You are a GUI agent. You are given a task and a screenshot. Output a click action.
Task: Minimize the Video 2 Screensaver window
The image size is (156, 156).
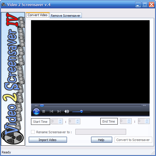[138, 5]
